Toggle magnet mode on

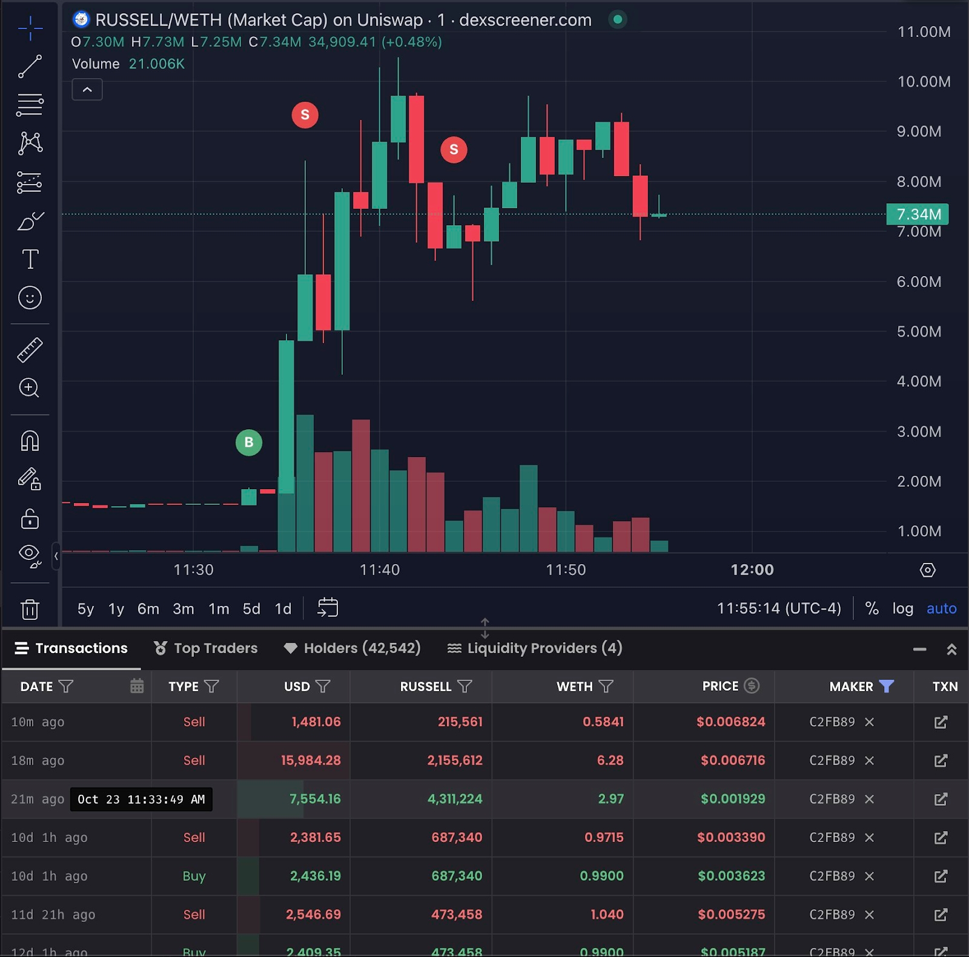pyautogui.click(x=30, y=441)
